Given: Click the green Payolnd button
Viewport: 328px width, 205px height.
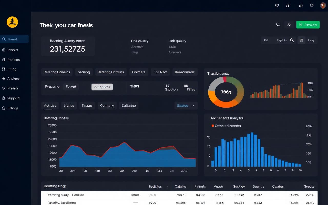Looking at the screenshot, I should point(308,25).
